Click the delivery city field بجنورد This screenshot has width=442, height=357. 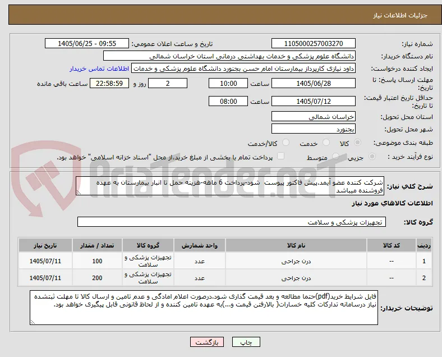pyautogui.click(x=313, y=129)
